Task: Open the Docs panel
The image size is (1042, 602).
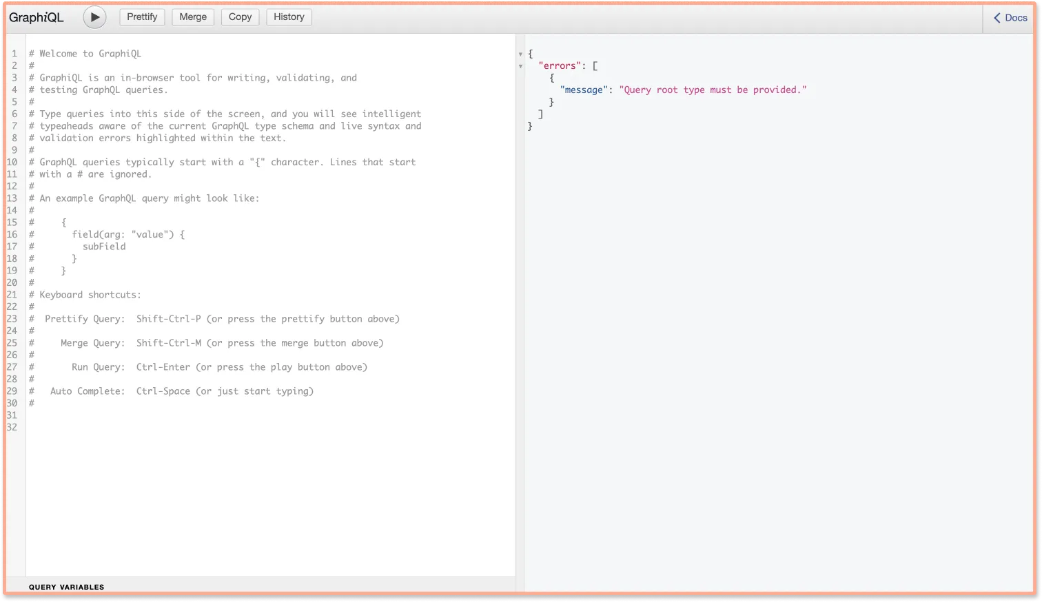Action: click(1010, 18)
